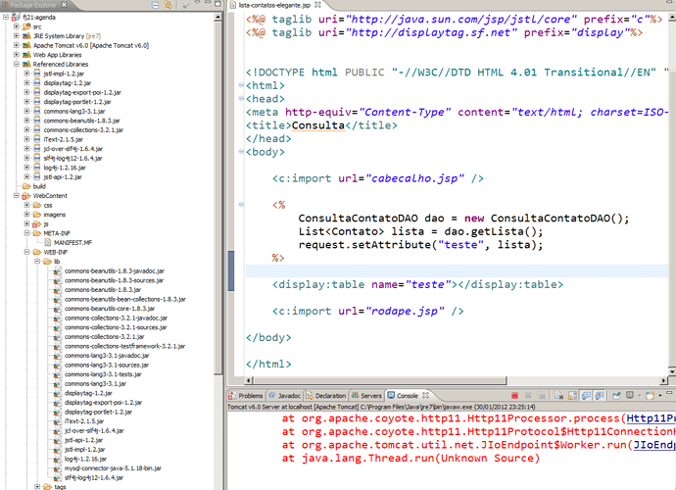
Task: Toggle Show Console When Standard Error Changes
Action: click(600, 396)
